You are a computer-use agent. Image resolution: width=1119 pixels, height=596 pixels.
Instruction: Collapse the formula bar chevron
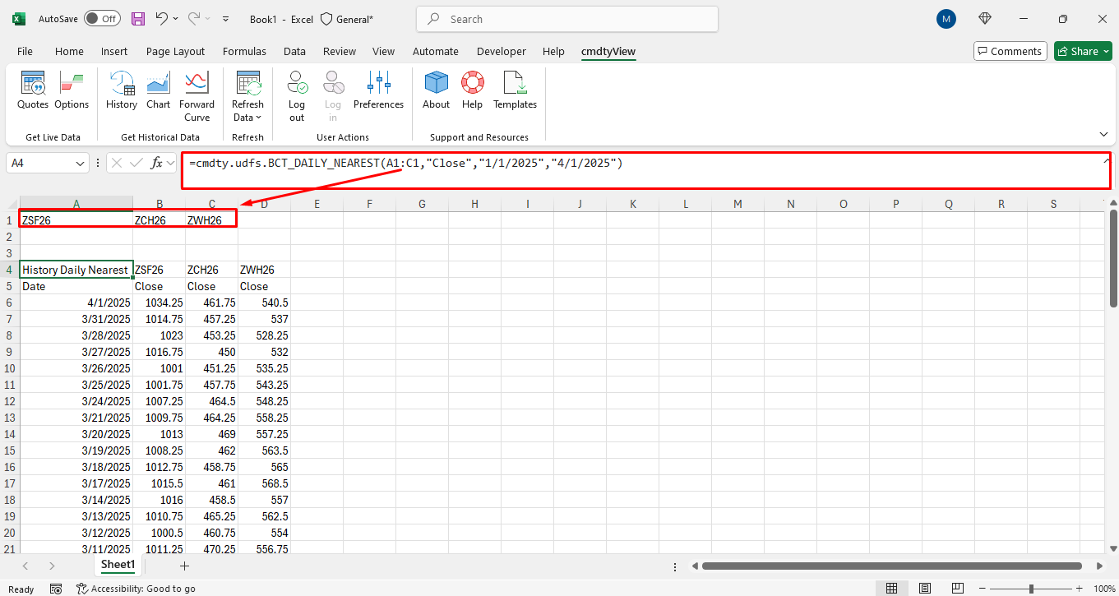click(1106, 162)
